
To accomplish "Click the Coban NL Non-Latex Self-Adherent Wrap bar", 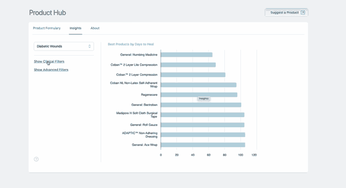I will pyautogui.click(x=199, y=85).
